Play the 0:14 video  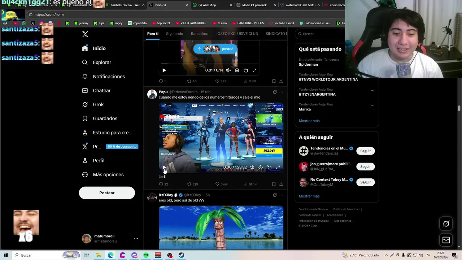click(x=164, y=70)
